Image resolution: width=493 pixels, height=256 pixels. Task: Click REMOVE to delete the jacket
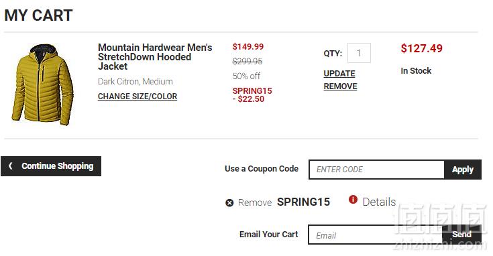click(x=340, y=86)
